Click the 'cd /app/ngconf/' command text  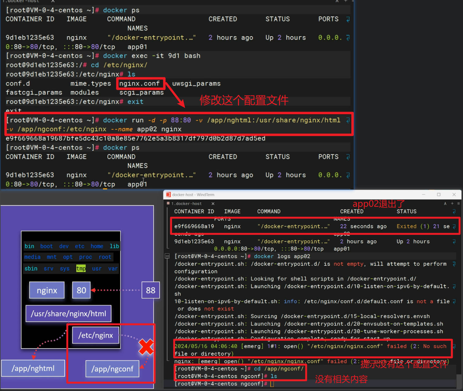(278, 369)
